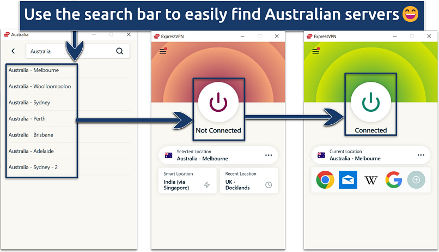
Task: Click ExpressVPN logo in Not Connected title
Action: (x=157, y=37)
